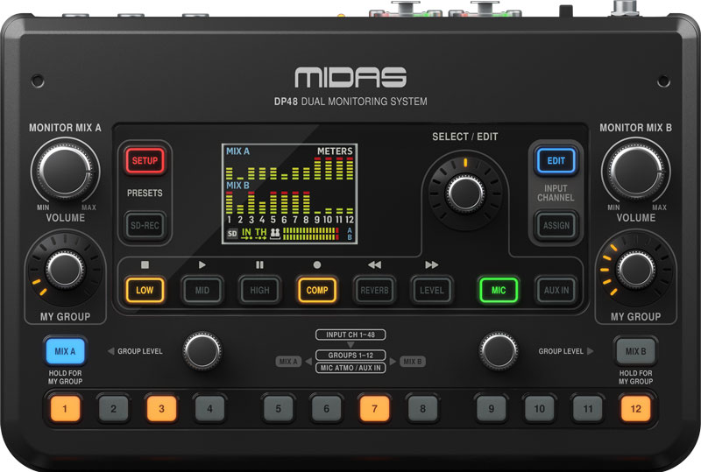701x472 pixels.
Task: Toggle the AUX IN button
Action: 556,290
